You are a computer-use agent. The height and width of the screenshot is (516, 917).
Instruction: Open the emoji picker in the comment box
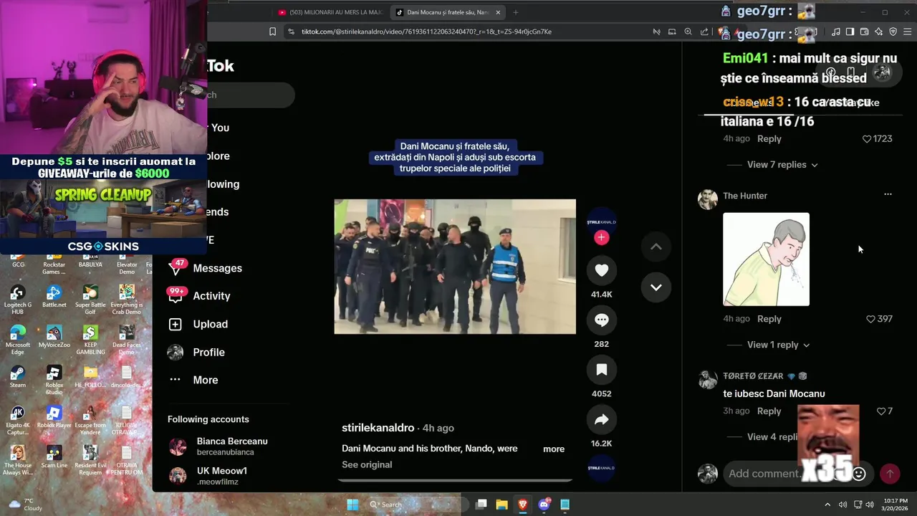pyautogui.click(x=860, y=474)
